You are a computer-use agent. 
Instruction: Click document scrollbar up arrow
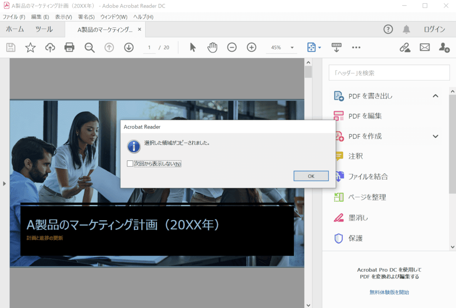pyautogui.click(x=308, y=62)
